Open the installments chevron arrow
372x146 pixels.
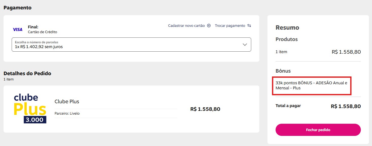coord(245,45)
